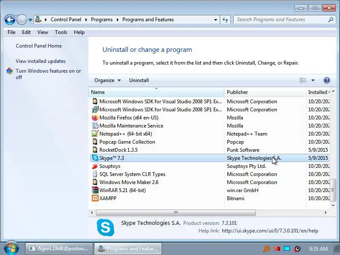Open the view options dropdown arrow
This screenshot has width=340, height=255.
(x=313, y=80)
